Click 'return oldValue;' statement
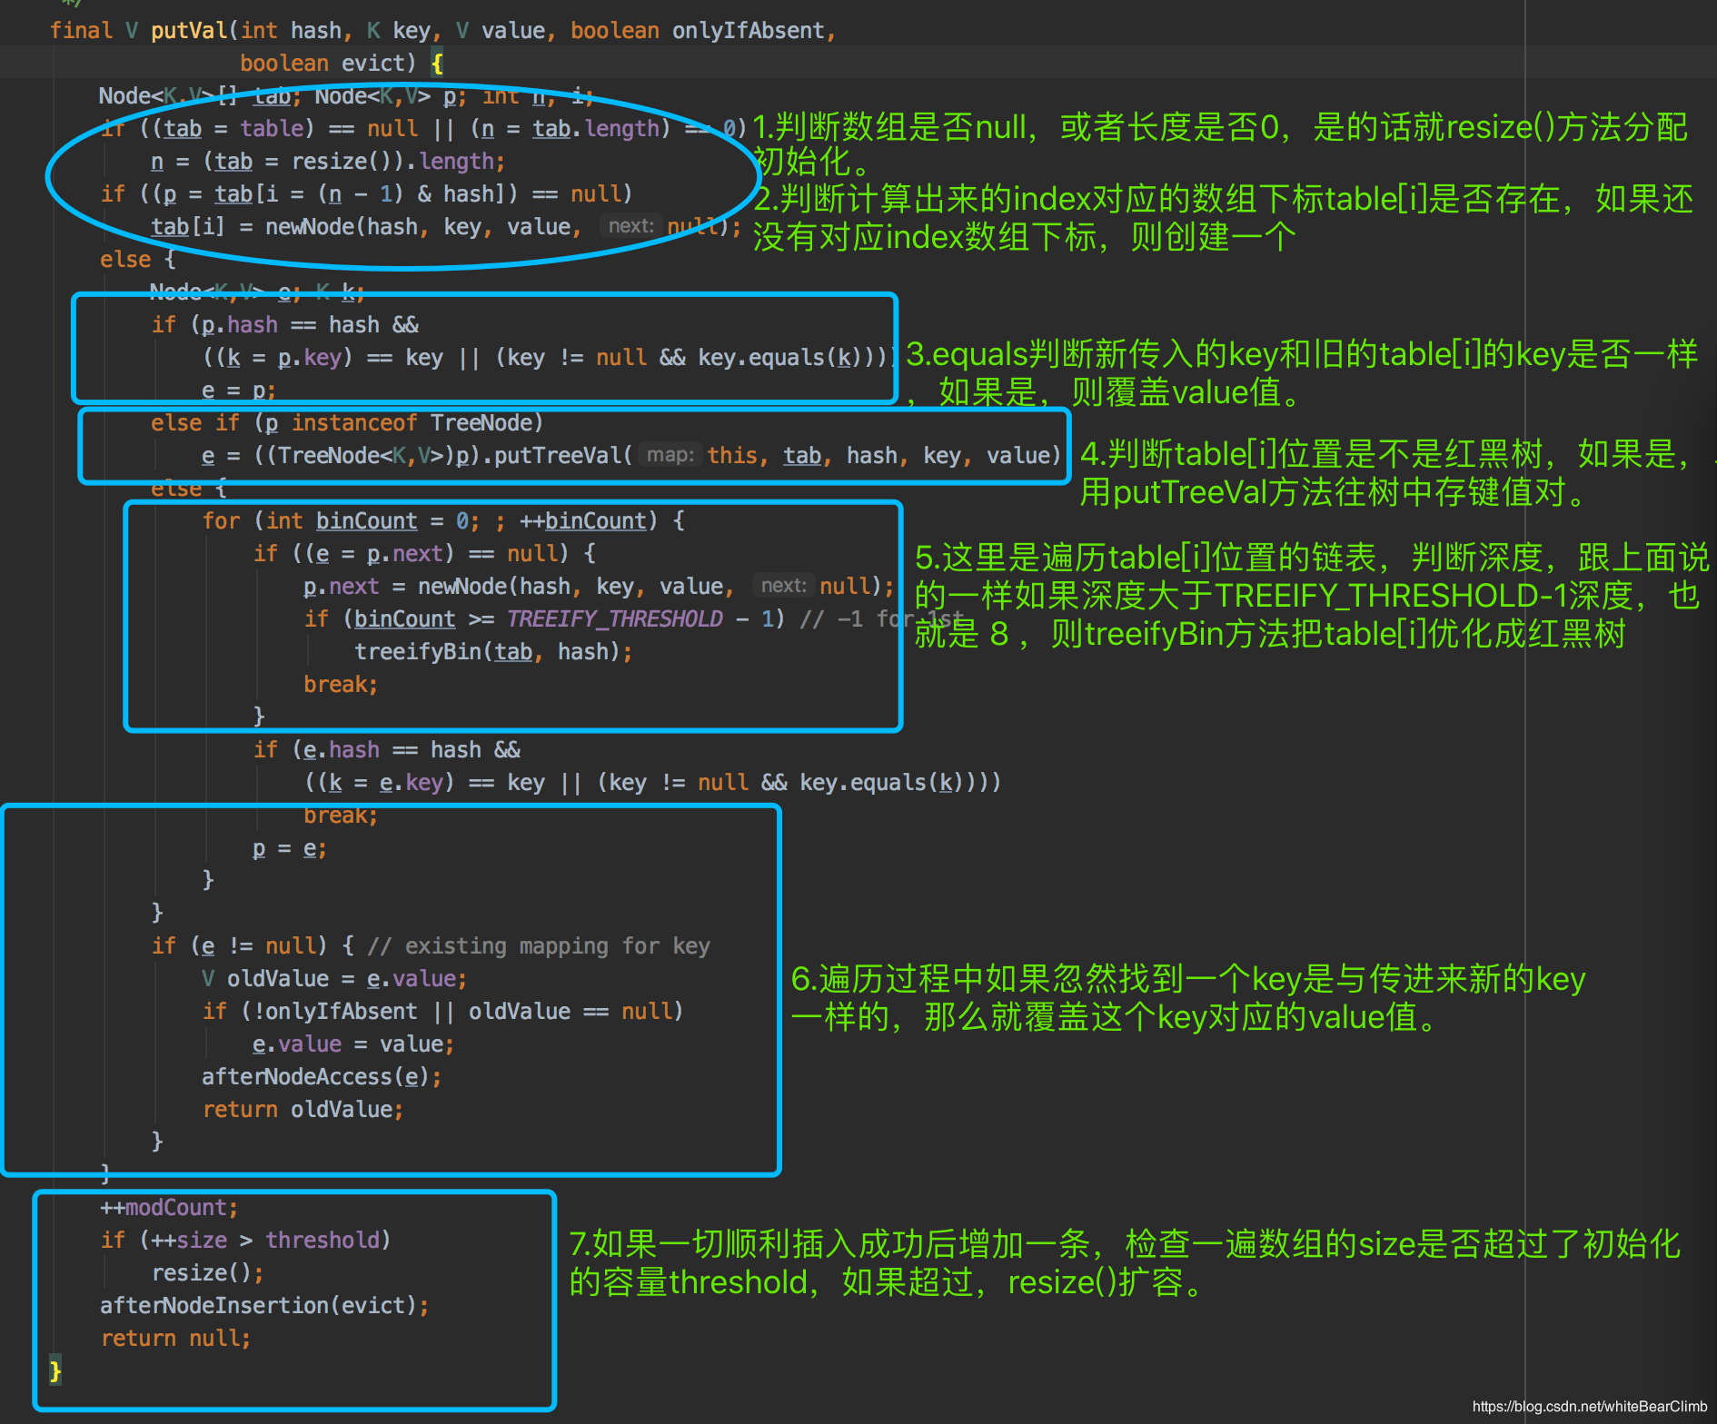 (303, 1110)
